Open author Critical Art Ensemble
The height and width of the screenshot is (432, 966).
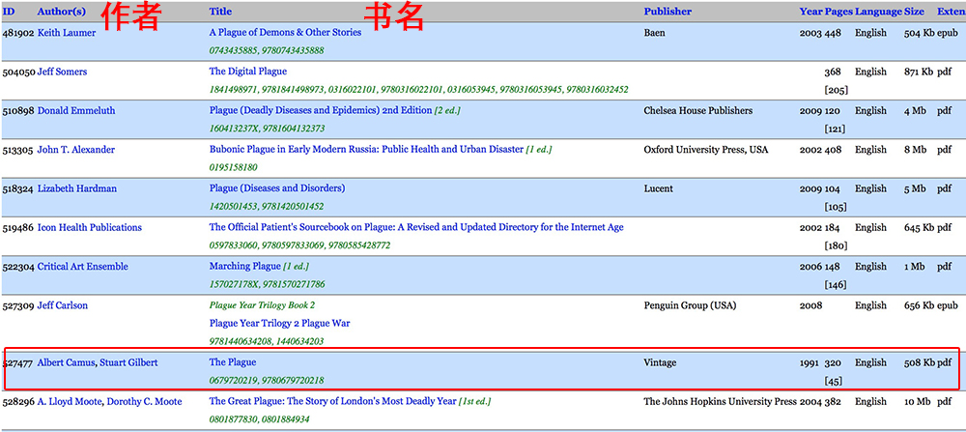[x=82, y=266]
